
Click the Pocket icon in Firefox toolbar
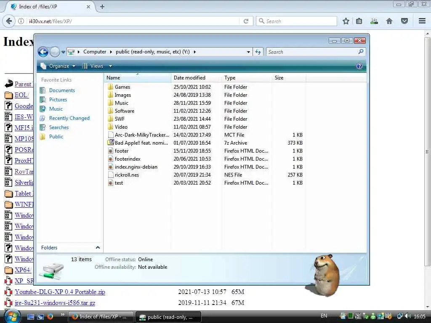(x=404, y=21)
